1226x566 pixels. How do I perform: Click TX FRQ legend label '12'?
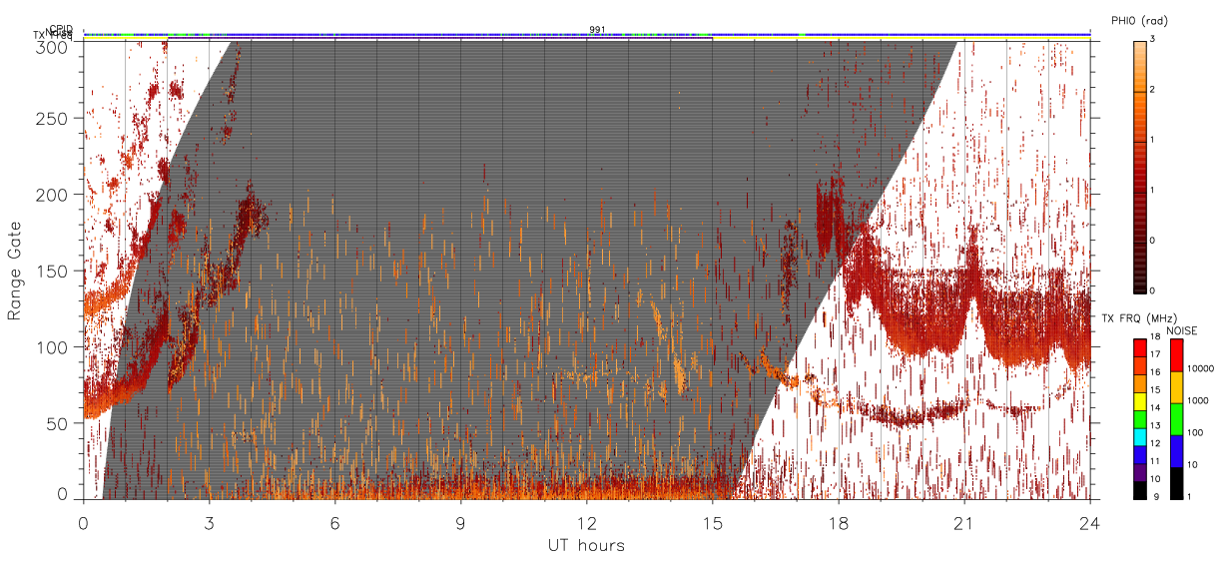(1156, 443)
